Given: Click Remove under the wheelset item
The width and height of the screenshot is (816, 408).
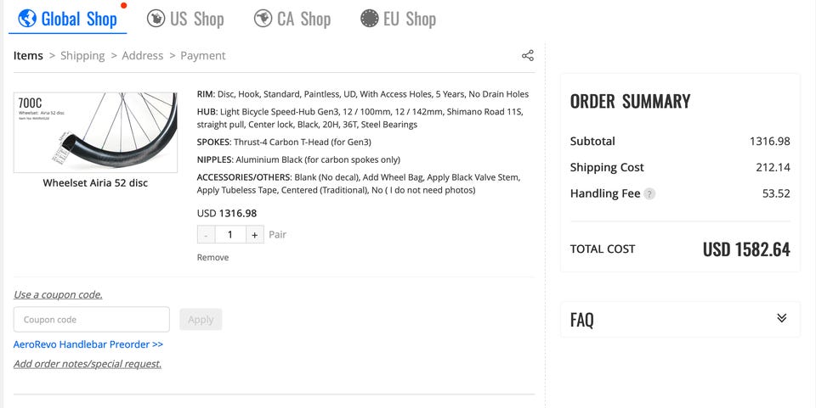Looking at the screenshot, I should click(x=212, y=257).
